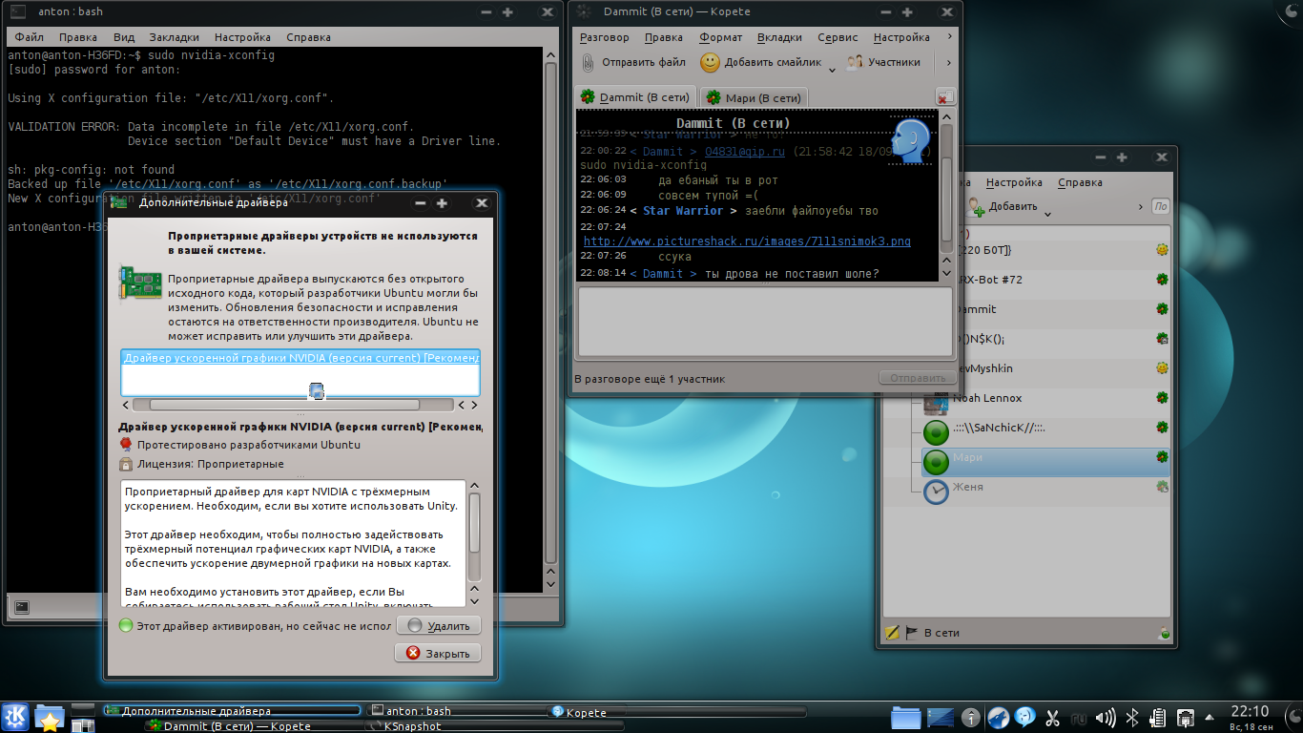1303x733 pixels.
Task: Open the Настройка menu in terminal
Action: coord(242,37)
